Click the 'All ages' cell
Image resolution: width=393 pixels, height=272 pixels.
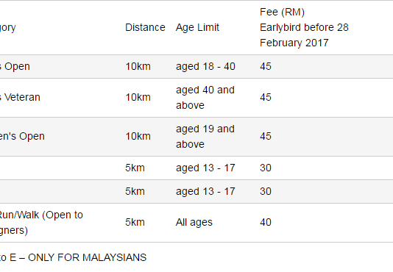(194, 223)
